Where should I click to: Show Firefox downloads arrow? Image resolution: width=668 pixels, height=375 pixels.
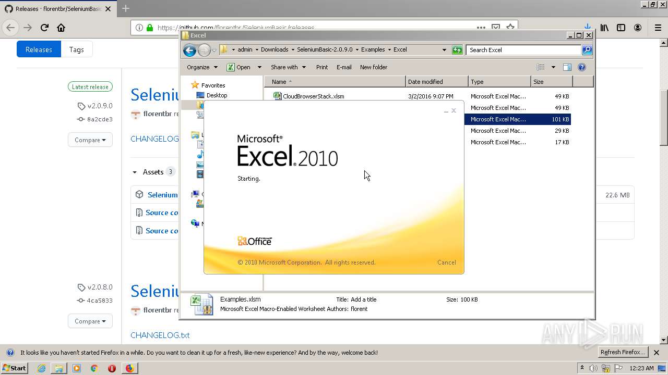[x=587, y=27]
